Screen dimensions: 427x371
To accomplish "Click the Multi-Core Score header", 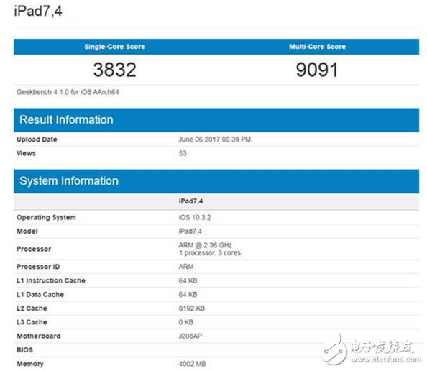I will pos(317,47).
